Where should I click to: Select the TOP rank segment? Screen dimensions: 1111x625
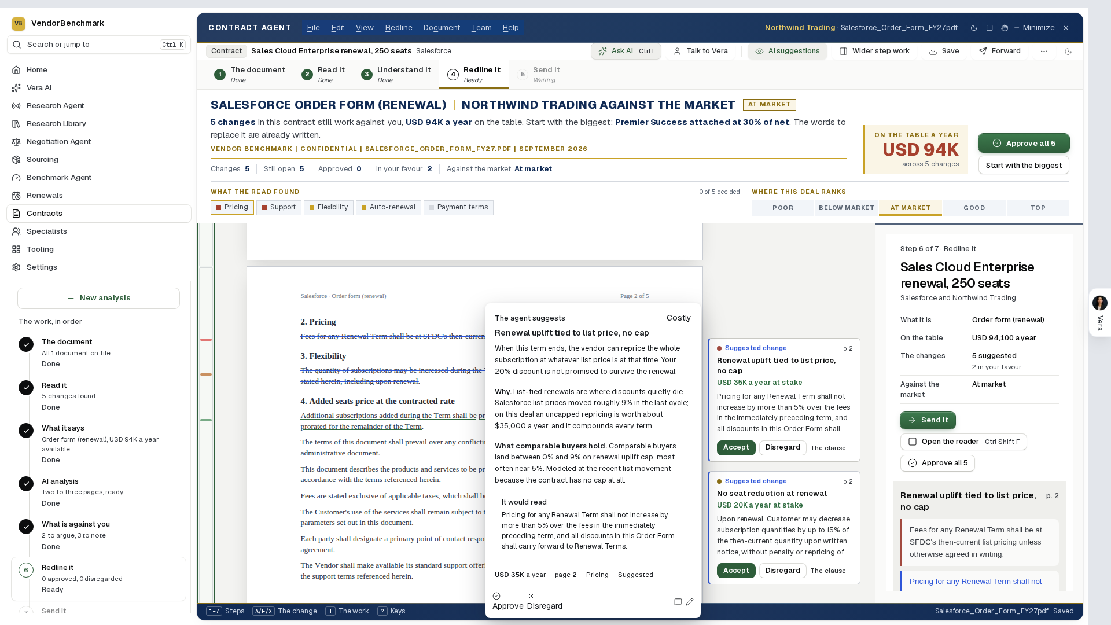1038,208
